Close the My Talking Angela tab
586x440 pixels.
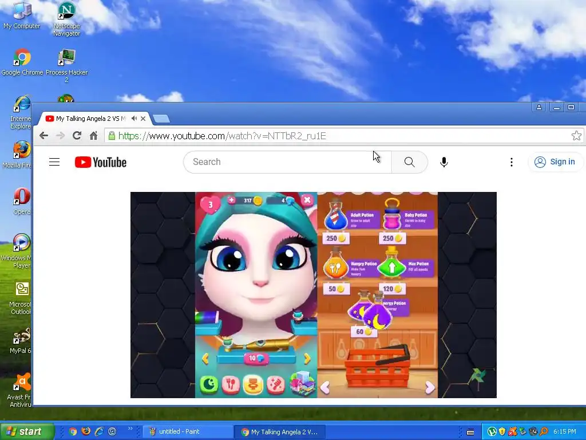pos(143,119)
